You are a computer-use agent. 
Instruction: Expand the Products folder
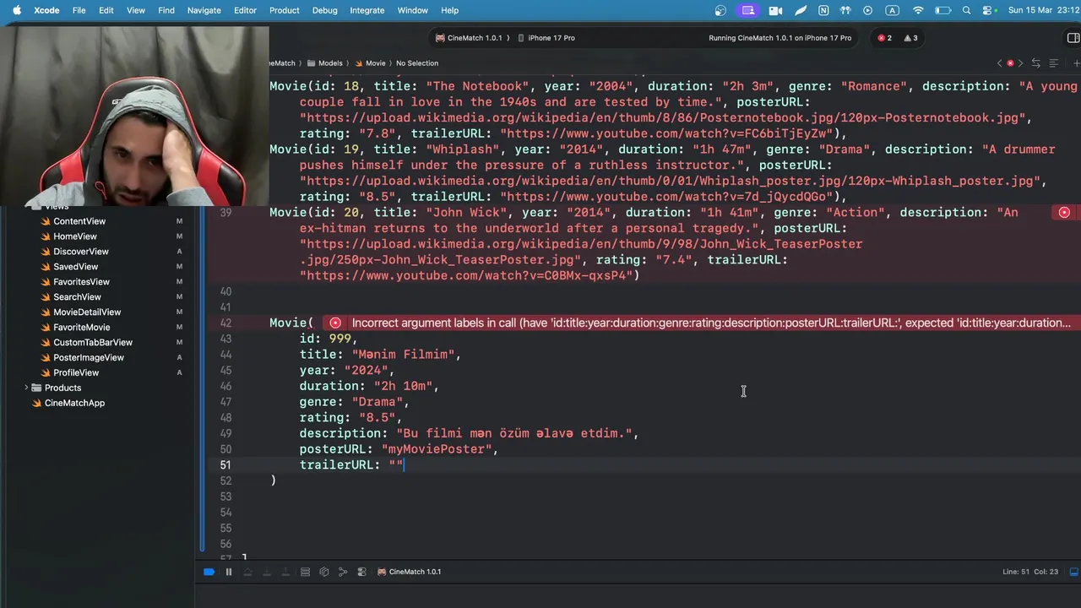tap(26, 388)
